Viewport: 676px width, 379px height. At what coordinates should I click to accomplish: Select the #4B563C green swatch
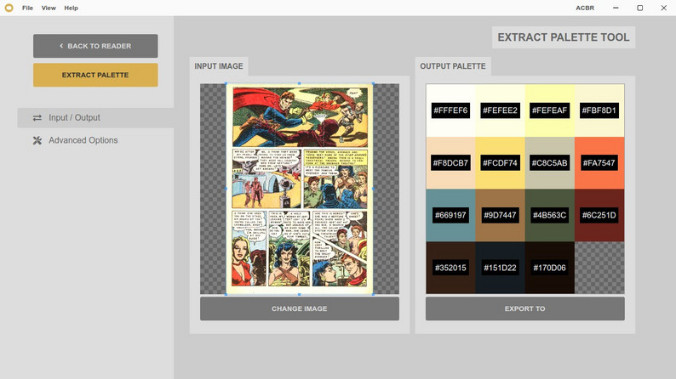pyautogui.click(x=550, y=215)
